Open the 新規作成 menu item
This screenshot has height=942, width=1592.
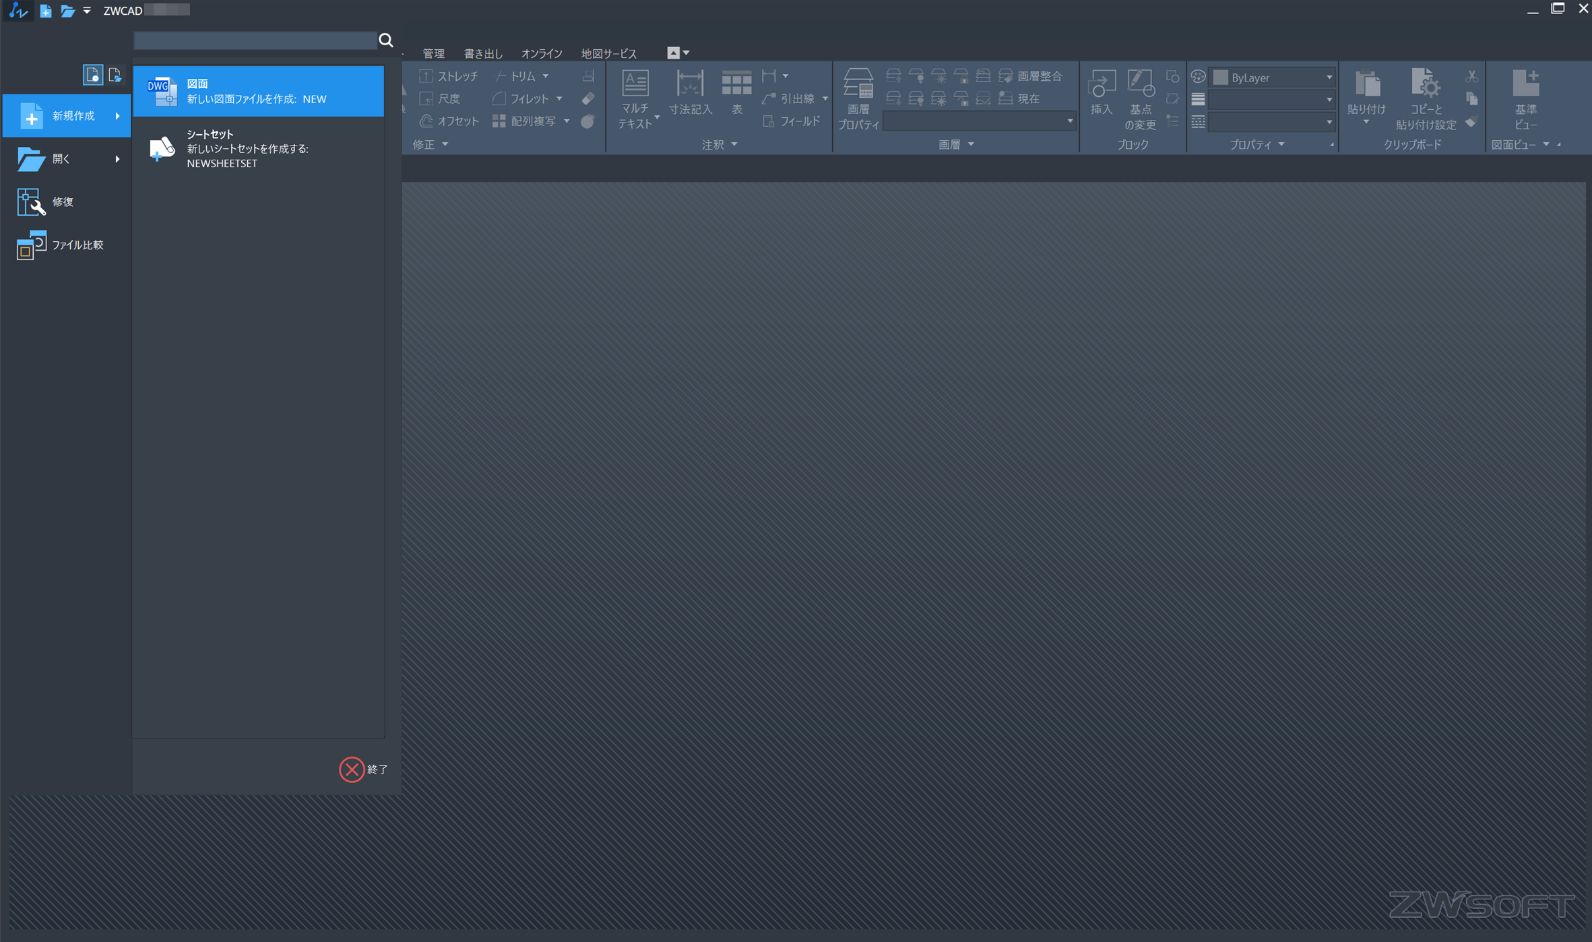pyautogui.click(x=67, y=116)
